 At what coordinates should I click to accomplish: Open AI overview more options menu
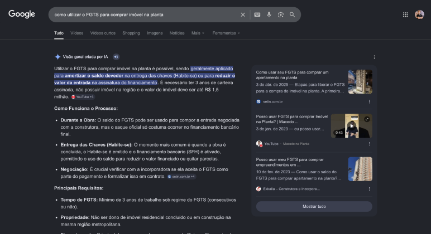click(374, 57)
